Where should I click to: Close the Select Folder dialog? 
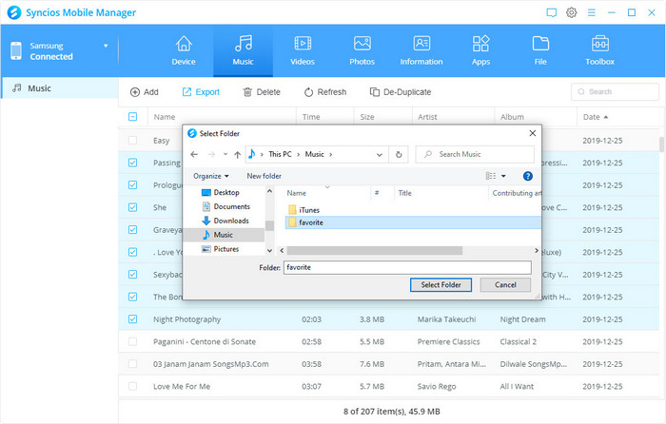tap(532, 133)
